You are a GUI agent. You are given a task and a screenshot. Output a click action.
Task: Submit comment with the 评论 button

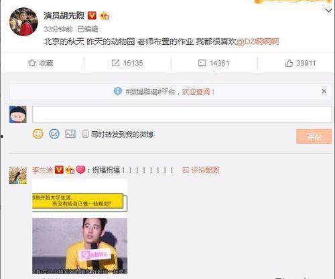tap(314, 136)
